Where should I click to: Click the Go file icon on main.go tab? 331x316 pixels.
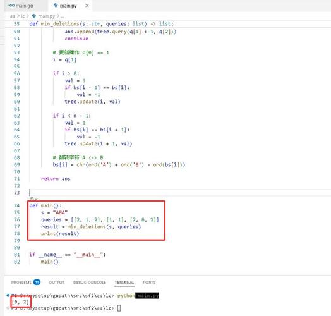(x=11, y=6)
